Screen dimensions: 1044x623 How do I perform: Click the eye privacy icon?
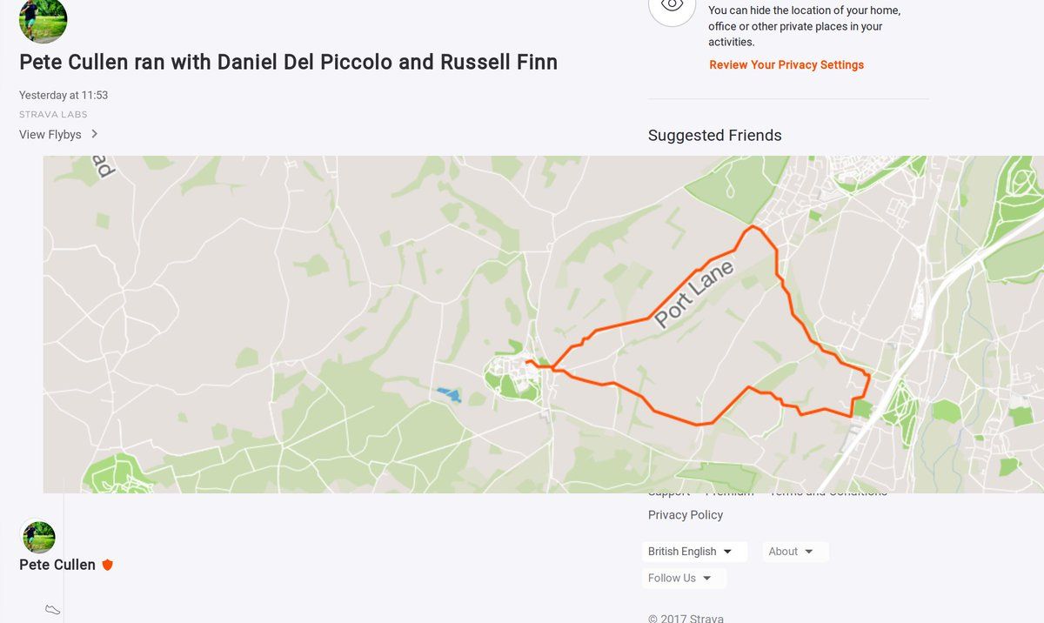tap(672, 7)
